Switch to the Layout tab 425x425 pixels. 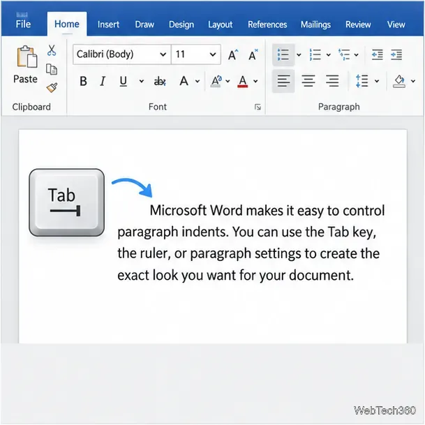pos(221,24)
